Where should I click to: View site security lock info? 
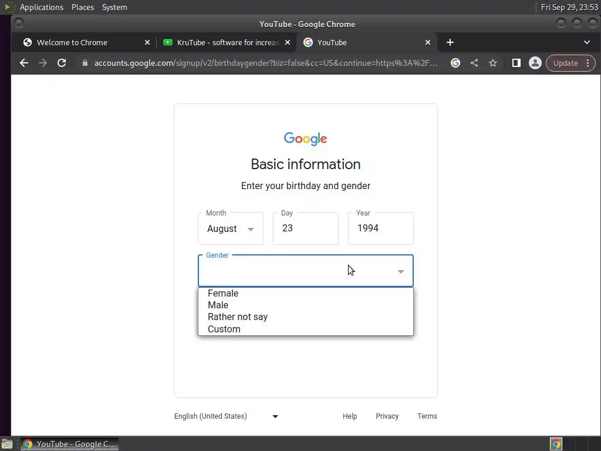point(85,63)
